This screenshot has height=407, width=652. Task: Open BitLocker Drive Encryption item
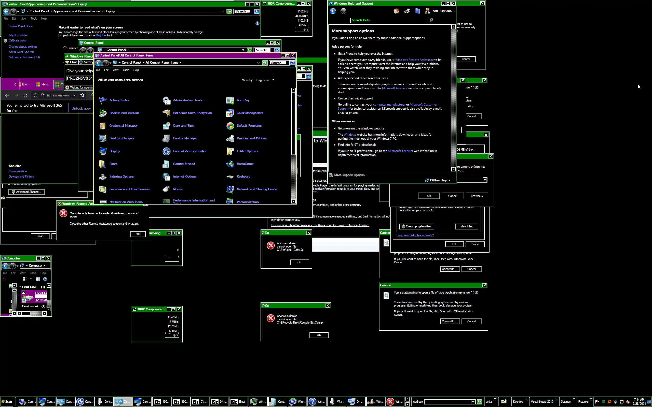pos(192,113)
